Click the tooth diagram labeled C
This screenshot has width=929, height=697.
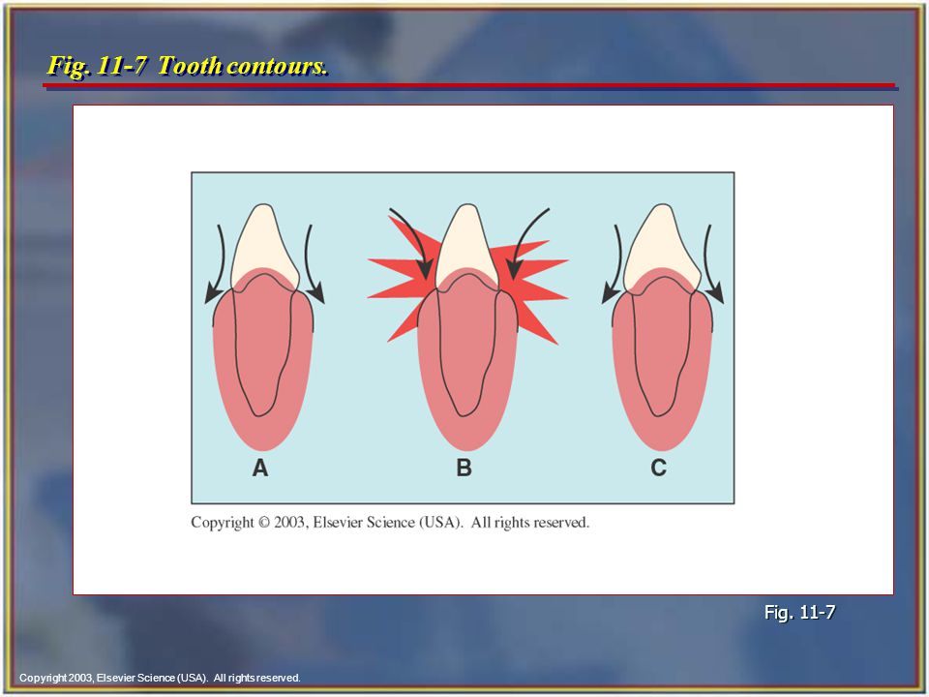662,327
